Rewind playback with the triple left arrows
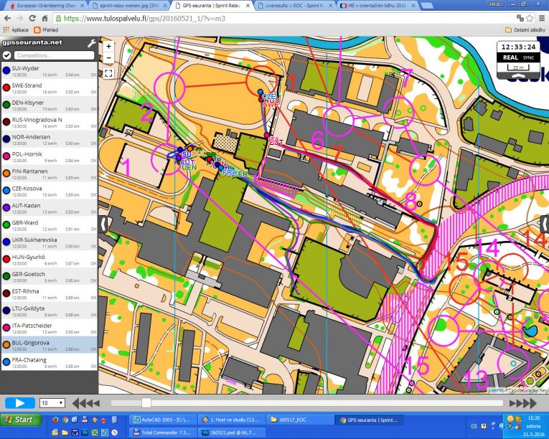This screenshot has height=439, width=549. coord(86,403)
